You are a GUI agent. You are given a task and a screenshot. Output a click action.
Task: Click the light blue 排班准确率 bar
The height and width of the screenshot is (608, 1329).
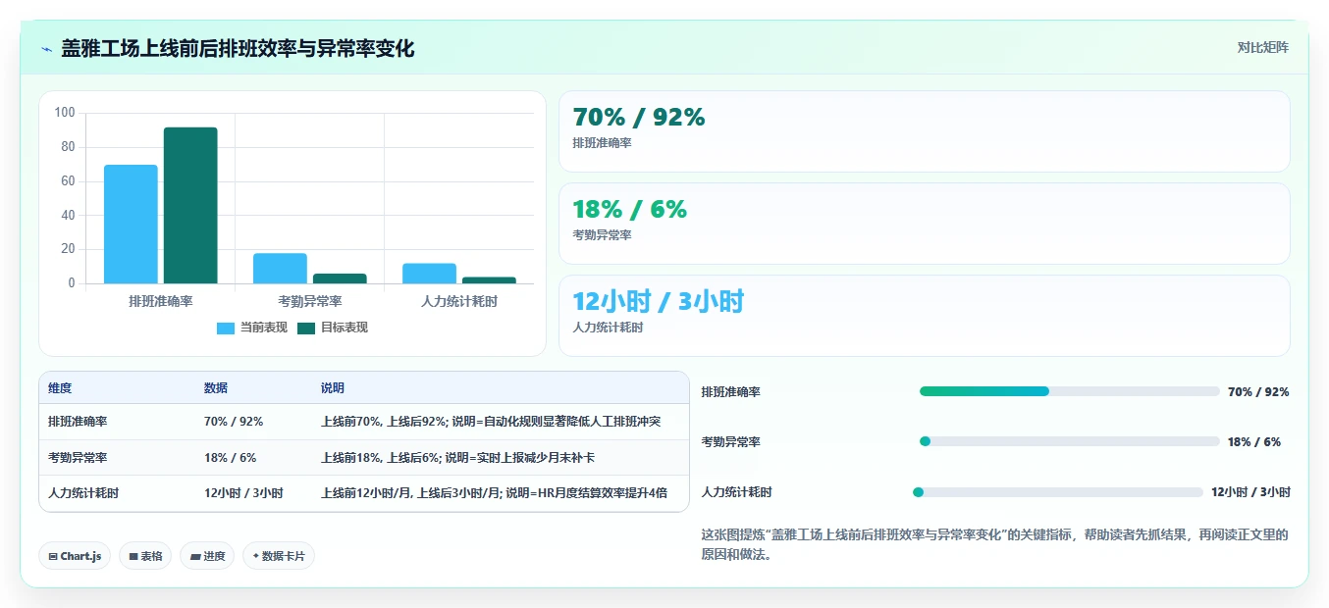pyautogui.click(x=131, y=225)
